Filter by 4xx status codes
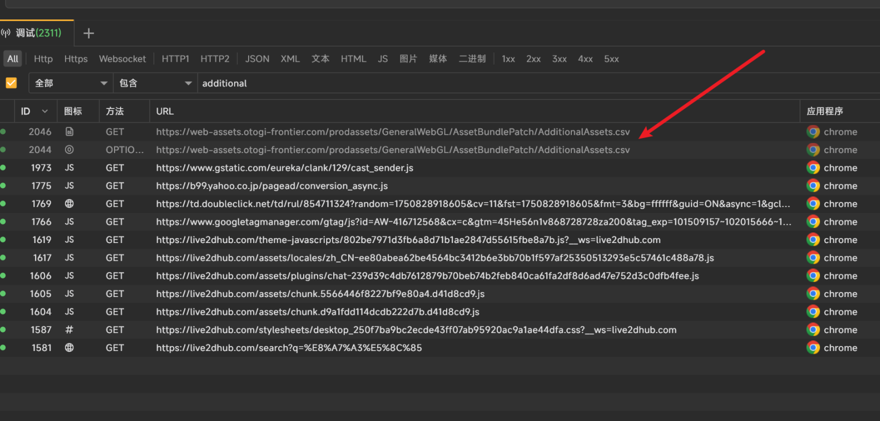The height and width of the screenshot is (421, 880). pos(585,58)
